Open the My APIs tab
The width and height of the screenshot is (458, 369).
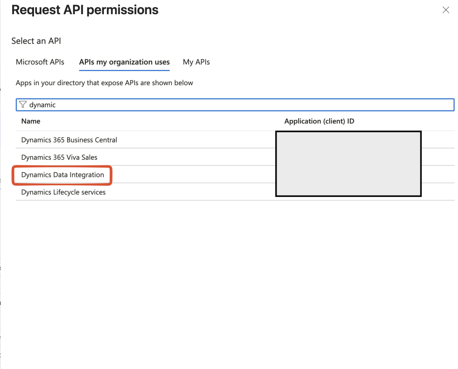pyautogui.click(x=196, y=62)
